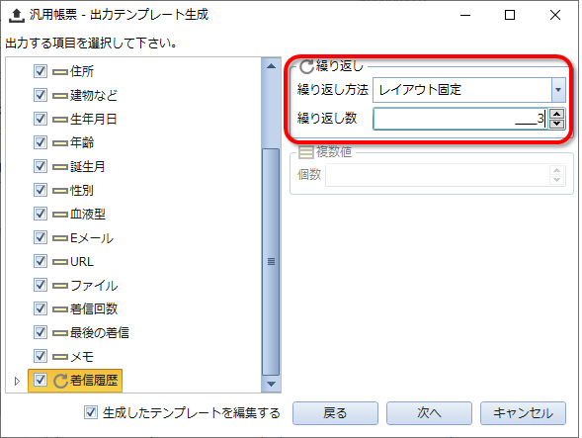Click the field icon beside 住所
Viewport: 582px width, 438px height.
coord(60,72)
